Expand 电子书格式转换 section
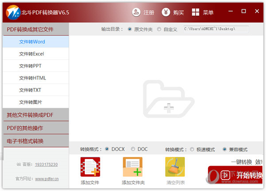Screen dimensions: 266x191 pos(36,141)
